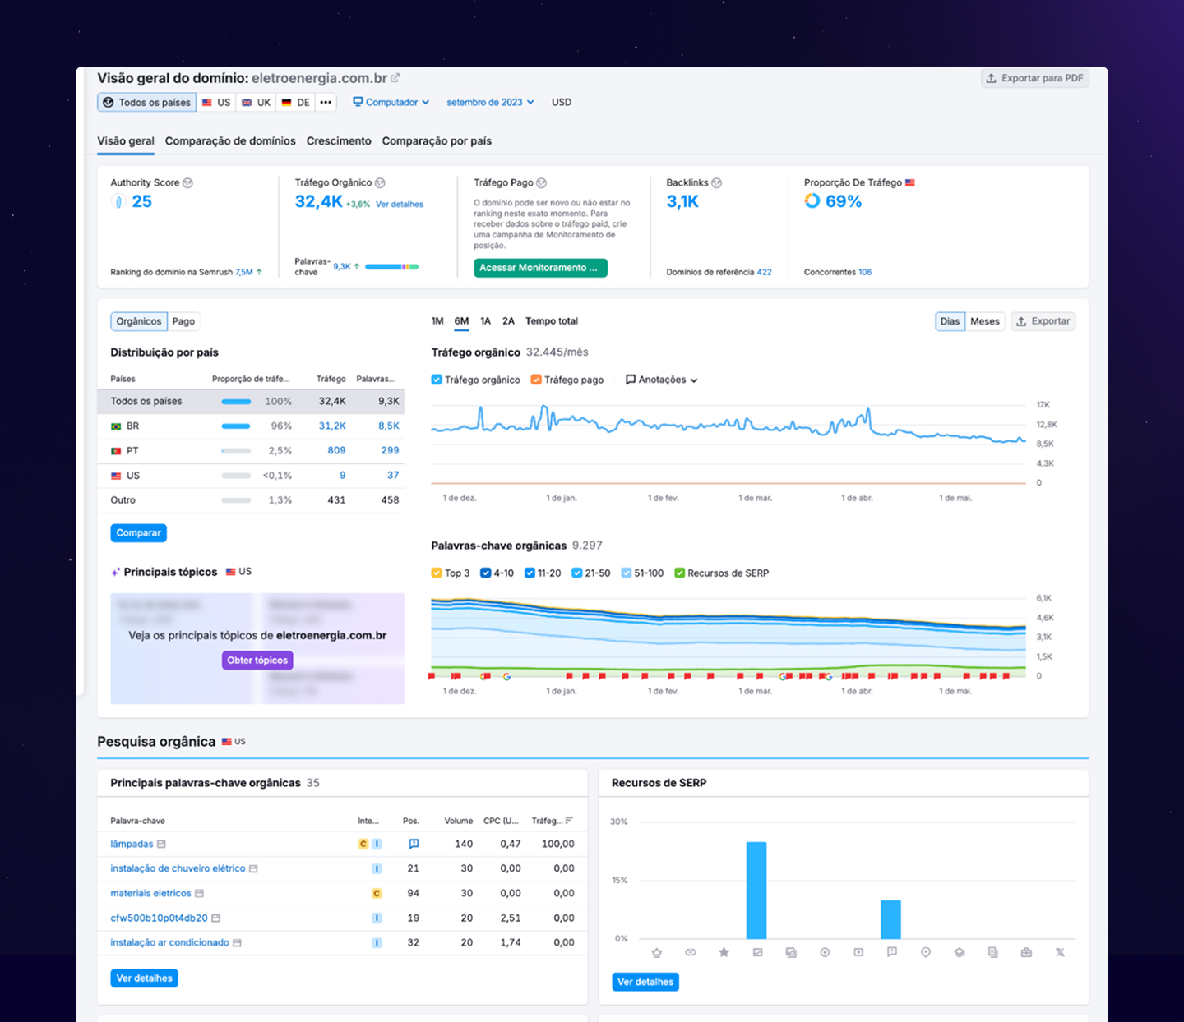The width and height of the screenshot is (1184, 1022).
Task: Click the Comparar button
Action: pyautogui.click(x=139, y=533)
